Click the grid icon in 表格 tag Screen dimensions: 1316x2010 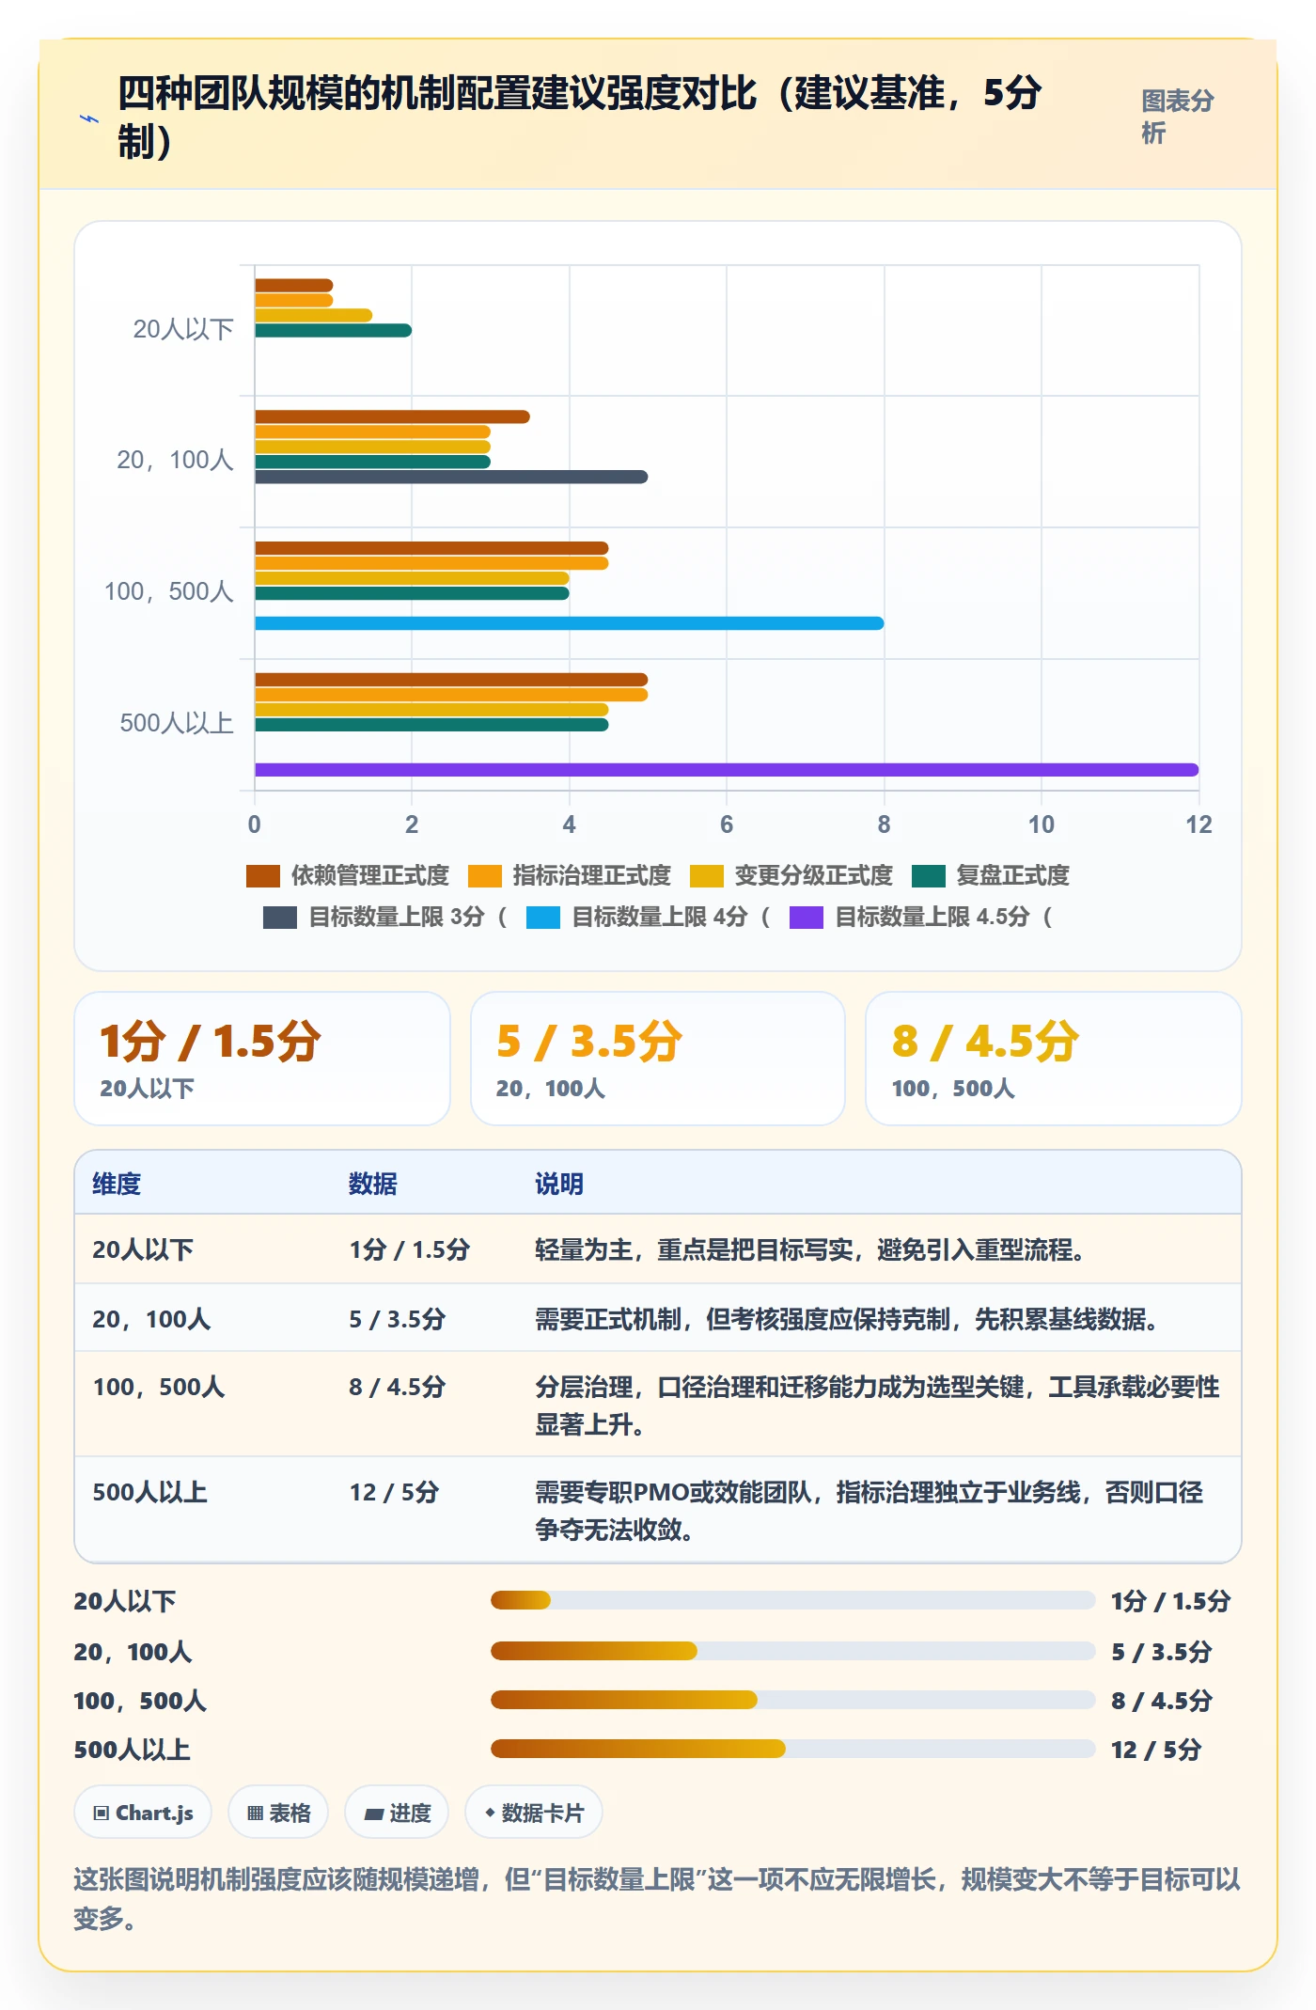pos(255,1814)
